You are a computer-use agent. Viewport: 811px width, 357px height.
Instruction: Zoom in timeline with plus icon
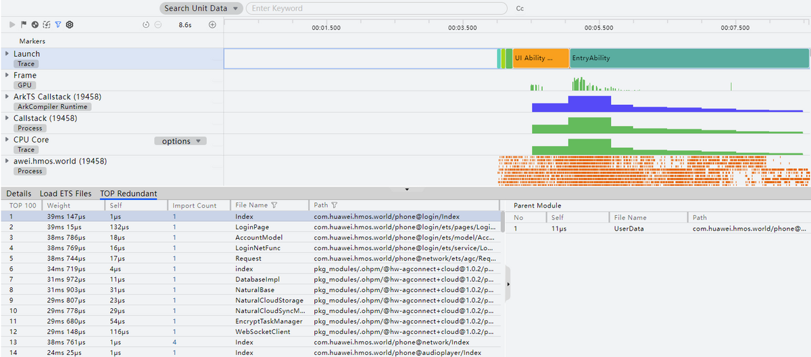coord(212,25)
